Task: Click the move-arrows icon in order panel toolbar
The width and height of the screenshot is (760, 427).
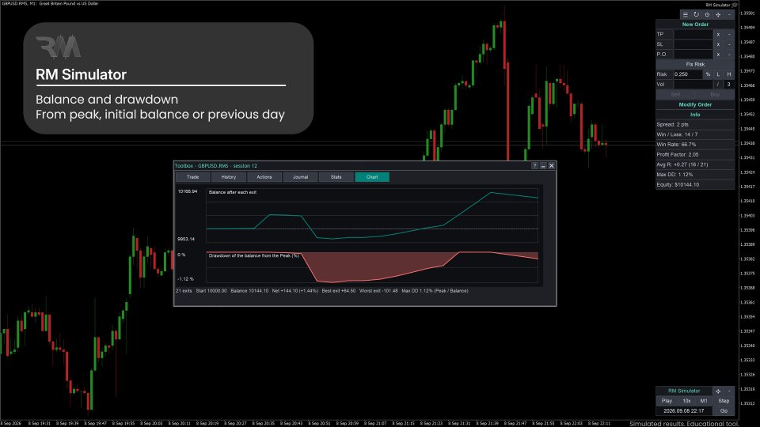Action: 718,14
